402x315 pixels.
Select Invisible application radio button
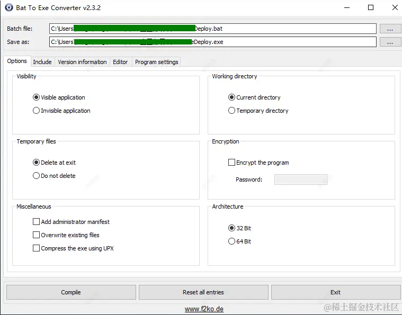coord(61,111)
